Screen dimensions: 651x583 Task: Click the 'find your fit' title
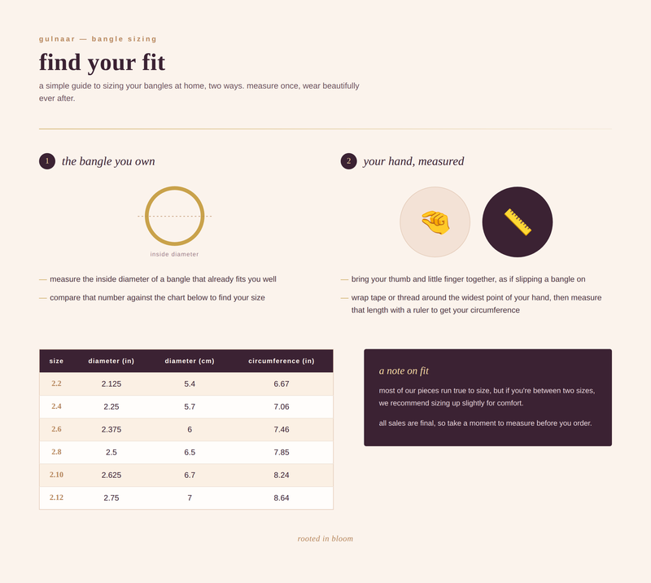click(x=103, y=63)
